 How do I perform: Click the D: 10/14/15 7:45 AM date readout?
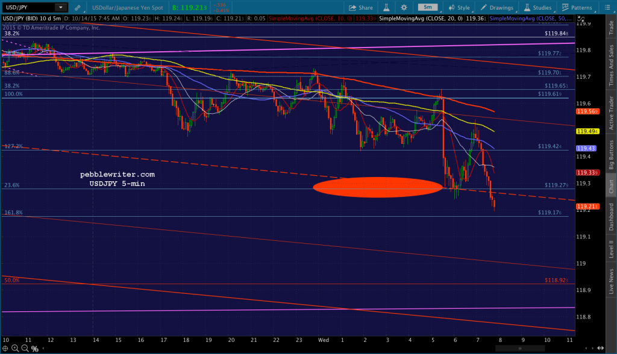(x=92, y=19)
